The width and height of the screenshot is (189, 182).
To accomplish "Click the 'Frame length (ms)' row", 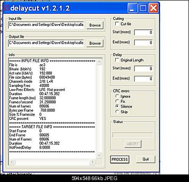I will (x=32, y=98).
